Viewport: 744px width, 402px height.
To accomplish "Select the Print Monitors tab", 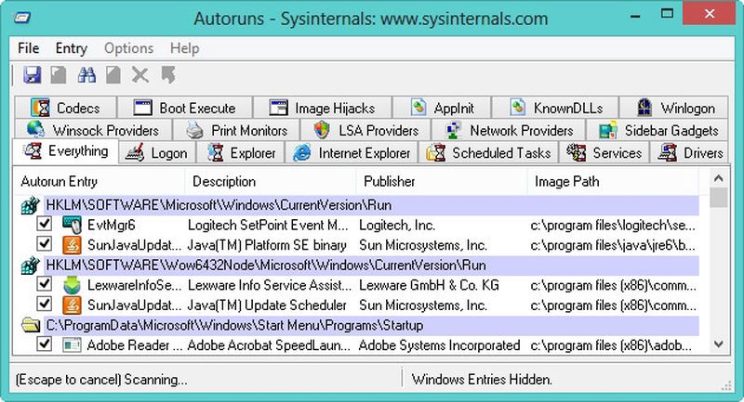I will (237, 130).
